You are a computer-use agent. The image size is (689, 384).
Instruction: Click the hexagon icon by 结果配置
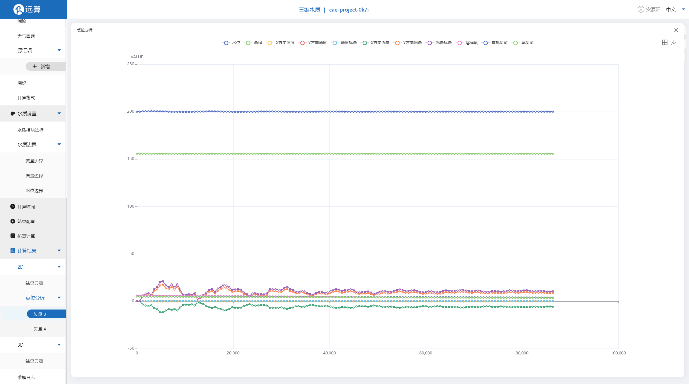(x=13, y=221)
